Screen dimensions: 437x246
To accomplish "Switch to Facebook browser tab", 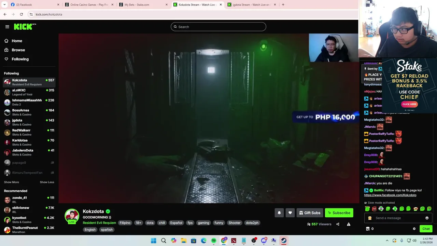I will 34,4.
